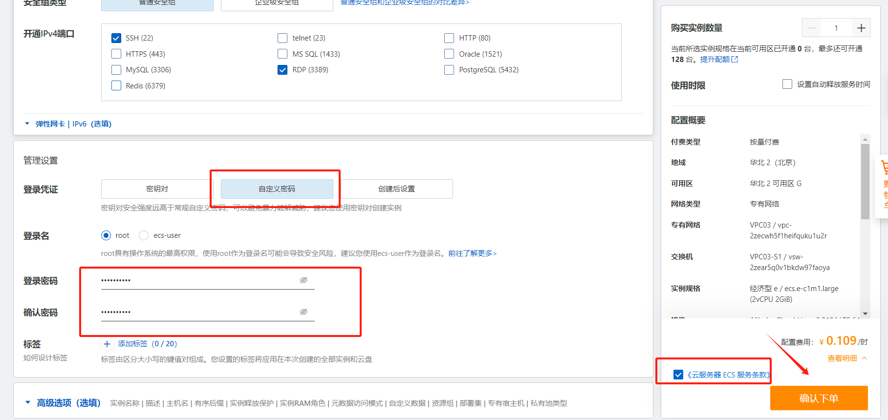Tick the Oracle (1521) checkbox

point(449,54)
